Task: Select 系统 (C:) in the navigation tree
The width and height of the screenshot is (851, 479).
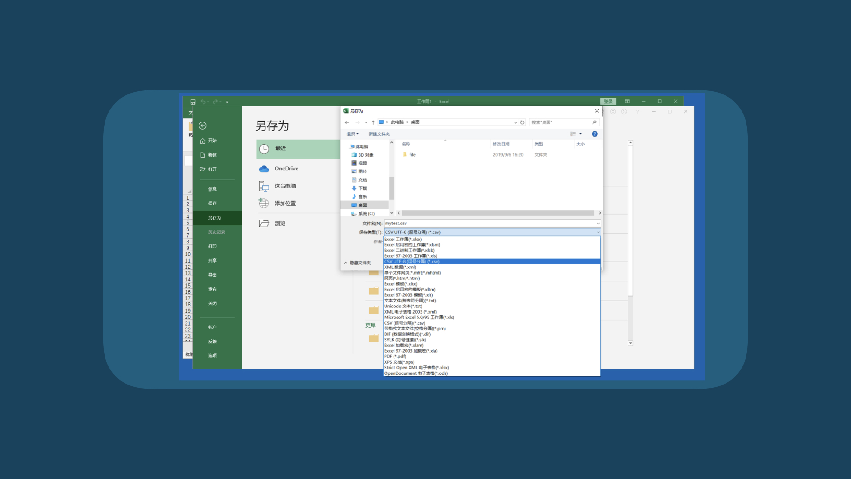Action: tap(363, 213)
